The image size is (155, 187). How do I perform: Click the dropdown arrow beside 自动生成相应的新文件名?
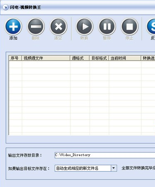pyautogui.click(x=114, y=168)
